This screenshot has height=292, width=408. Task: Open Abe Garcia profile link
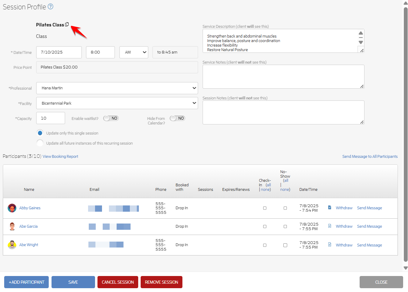(28, 226)
